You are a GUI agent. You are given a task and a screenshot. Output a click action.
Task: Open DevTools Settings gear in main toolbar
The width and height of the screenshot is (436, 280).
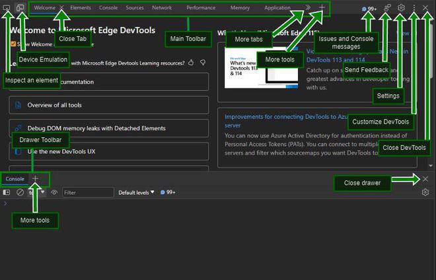pos(401,8)
